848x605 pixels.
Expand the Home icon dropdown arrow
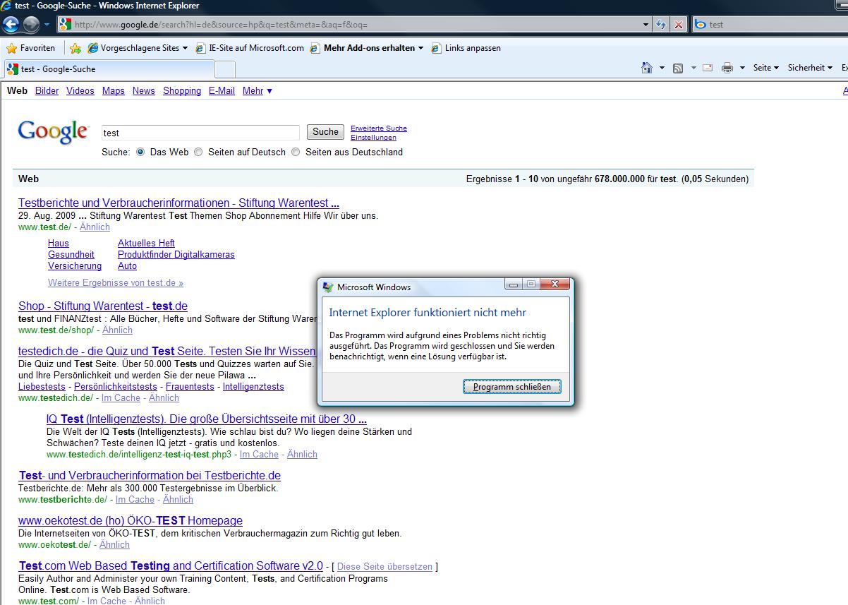662,68
